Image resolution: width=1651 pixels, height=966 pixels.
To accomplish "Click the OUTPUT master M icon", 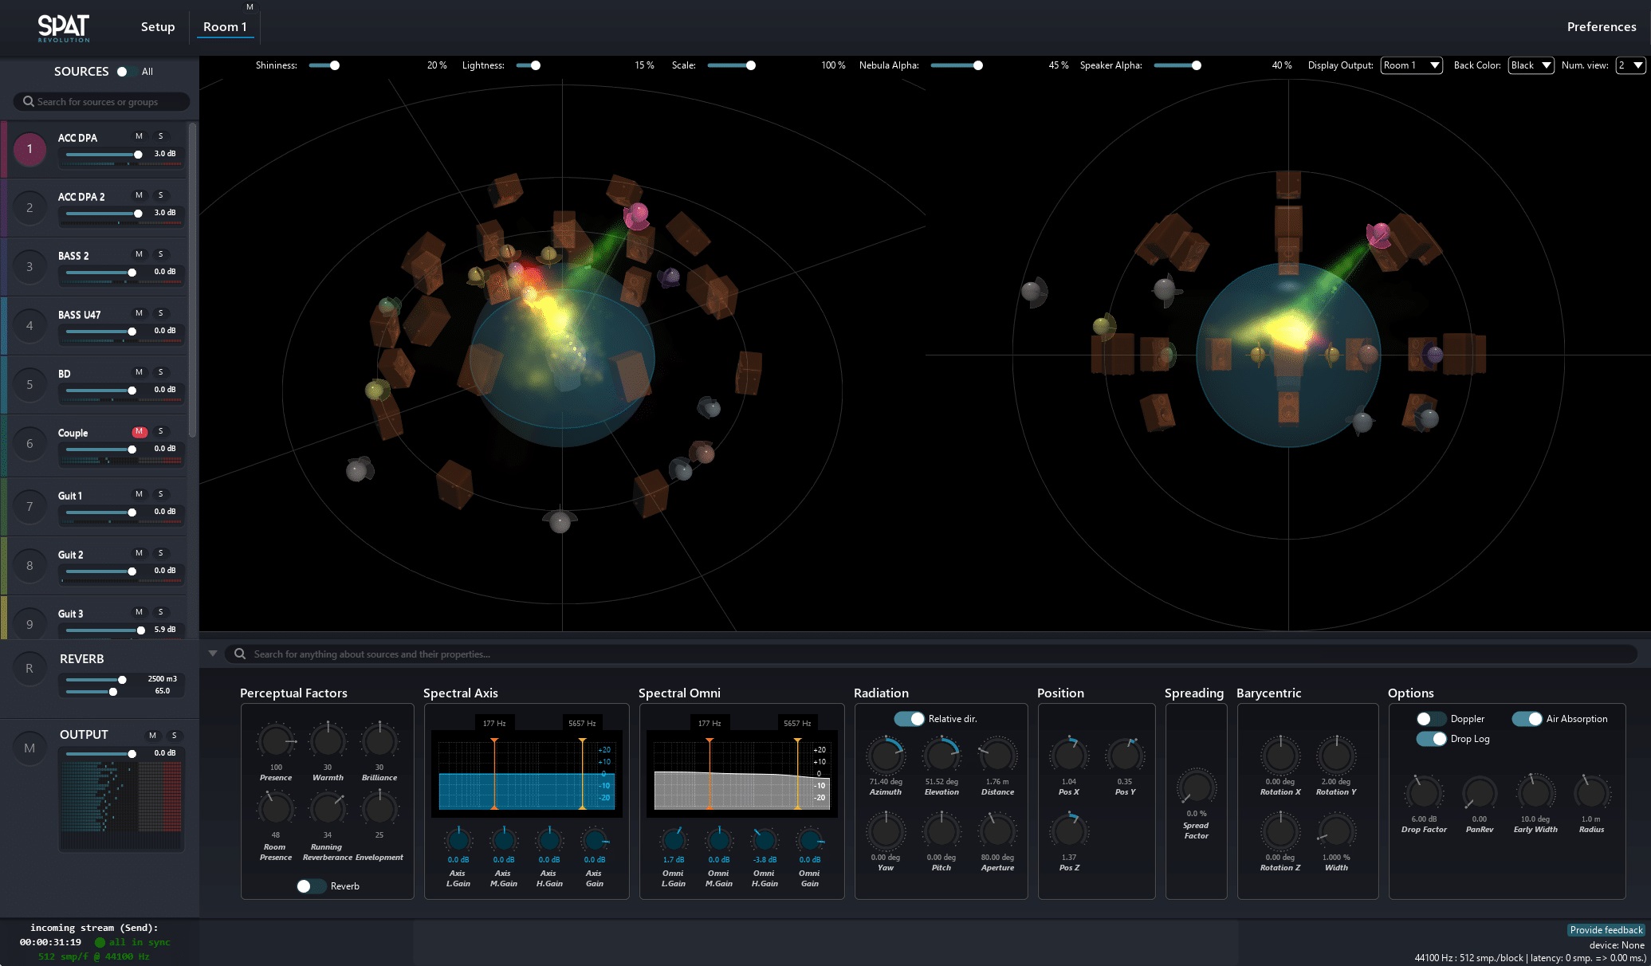I will [29, 748].
